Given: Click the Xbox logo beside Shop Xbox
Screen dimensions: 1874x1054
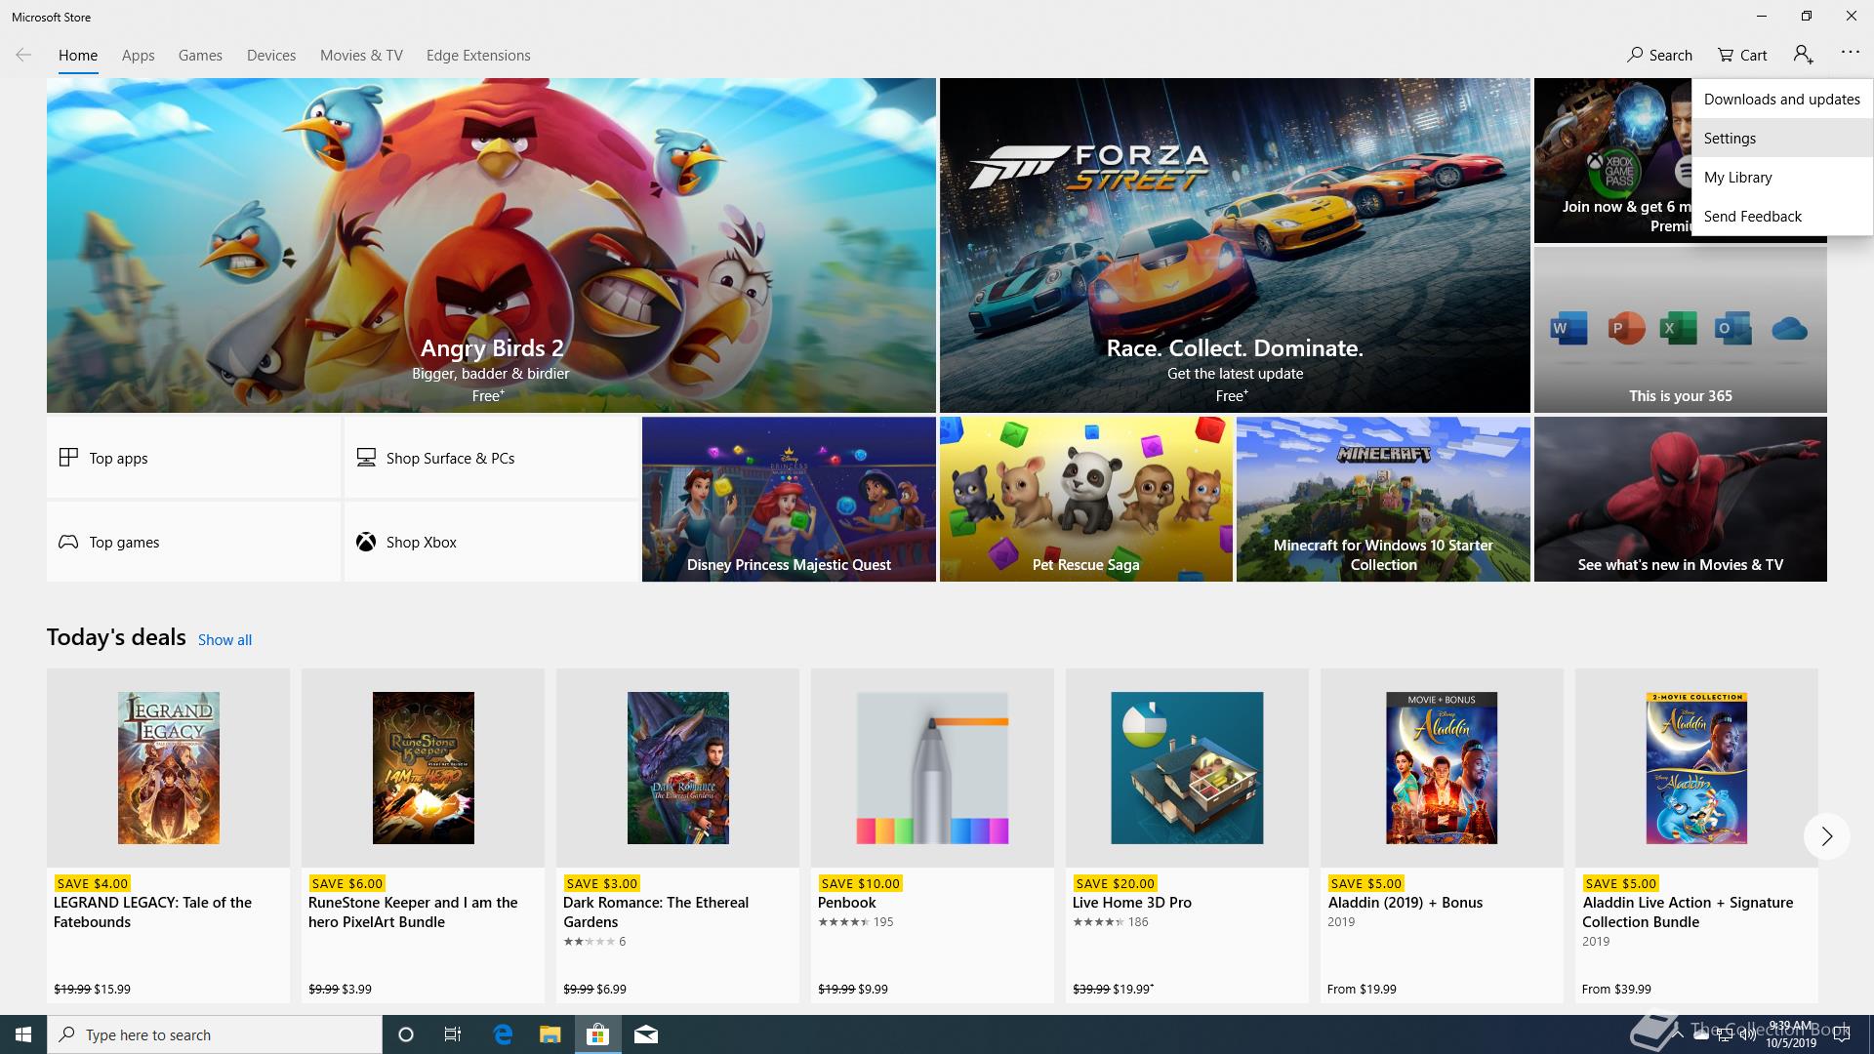Looking at the screenshot, I should coord(366,542).
